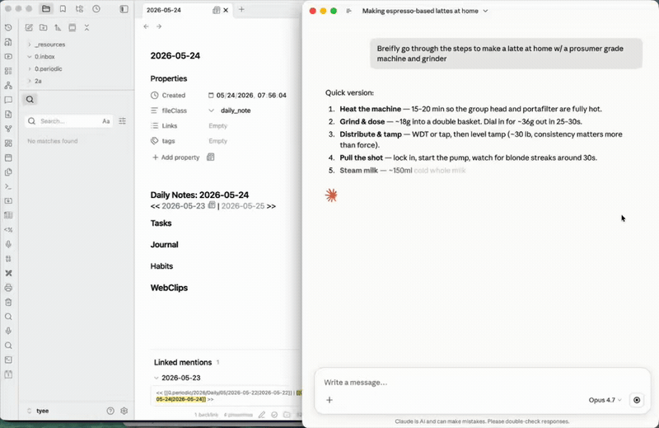Image resolution: width=659 pixels, height=428 pixels.
Task: Open the Opus 4.7 model selector
Action: pyautogui.click(x=605, y=400)
